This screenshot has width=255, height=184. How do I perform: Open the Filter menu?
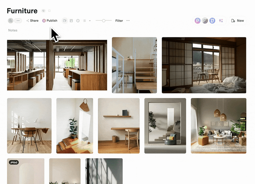119,21
